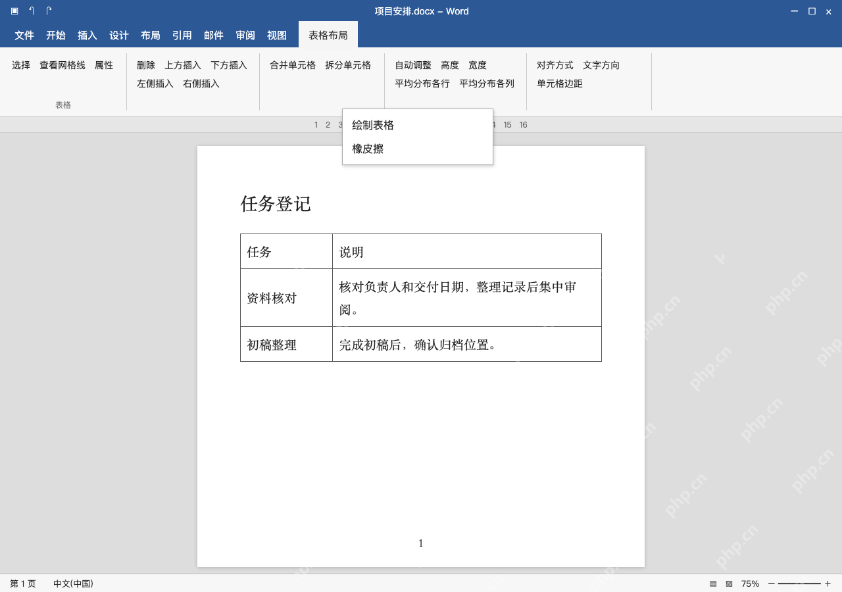Click 右侧插入 to insert column right
Screen dimensions: 842x592
(x=201, y=84)
